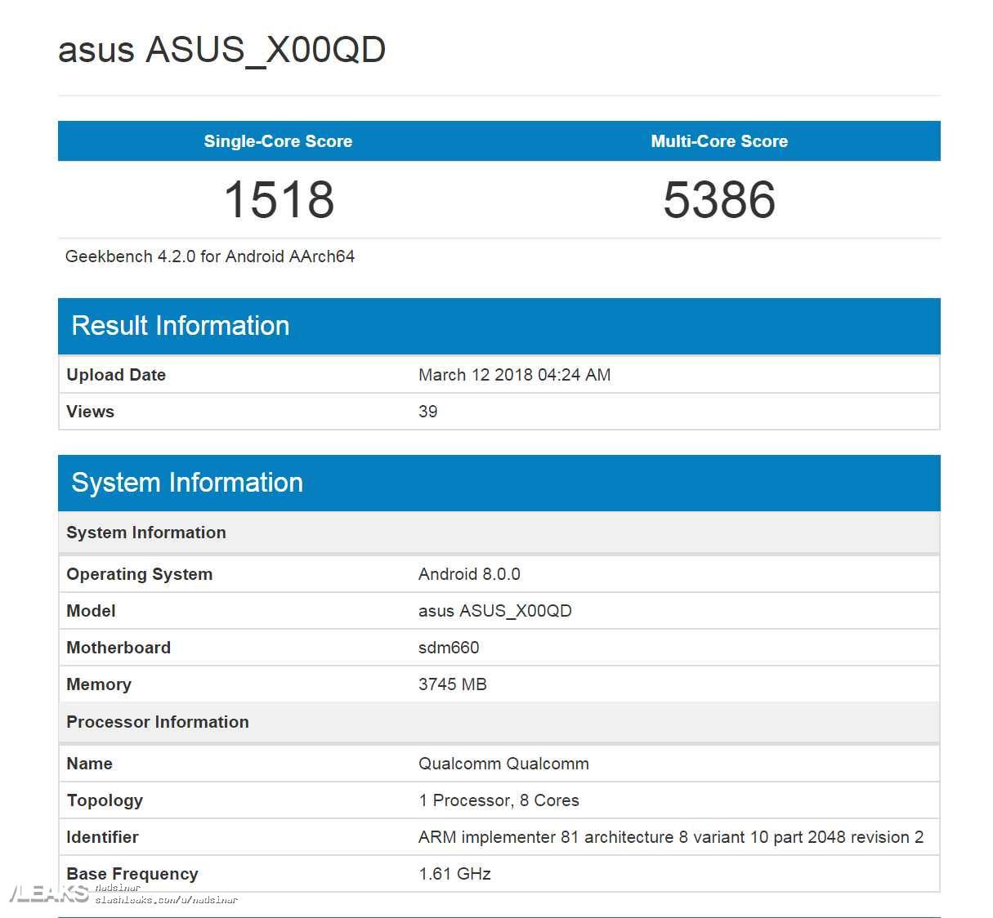The image size is (993, 918).
Task: Select the Multi-Core Score header
Action: click(x=718, y=140)
